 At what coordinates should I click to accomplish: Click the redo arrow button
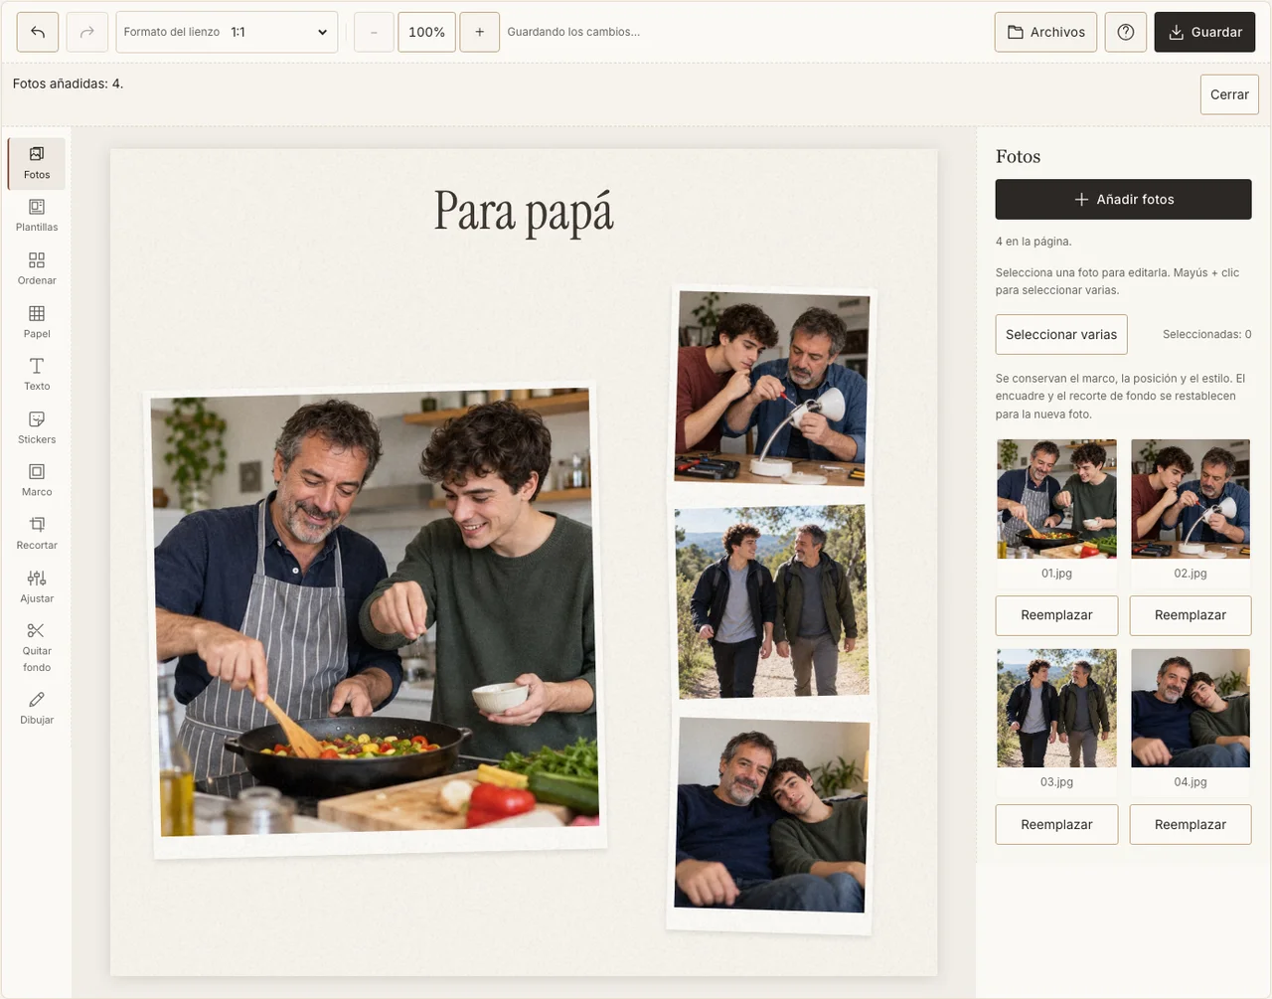click(87, 32)
